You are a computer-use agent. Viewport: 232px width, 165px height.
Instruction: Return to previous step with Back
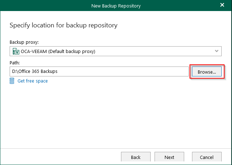click(136, 157)
